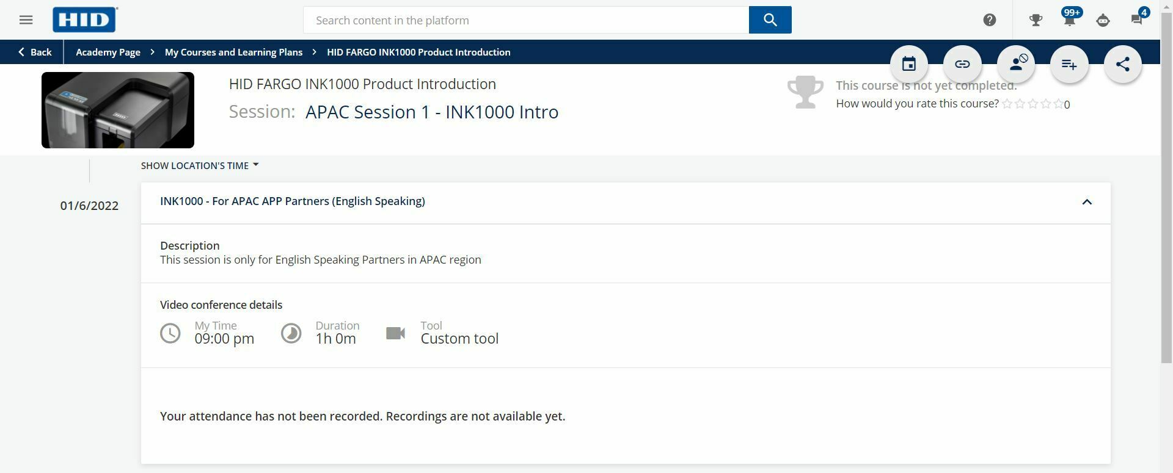Click the second rating star
Viewport: 1173px width, 473px height.
point(1020,104)
